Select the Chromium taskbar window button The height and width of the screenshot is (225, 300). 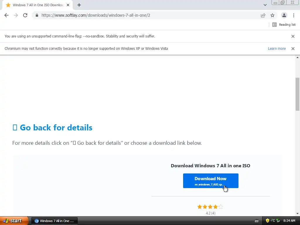pos(54,221)
